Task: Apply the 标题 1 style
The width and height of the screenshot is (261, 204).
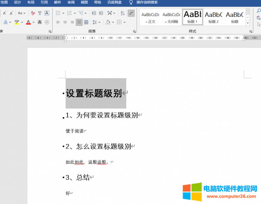Action: click(192, 17)
